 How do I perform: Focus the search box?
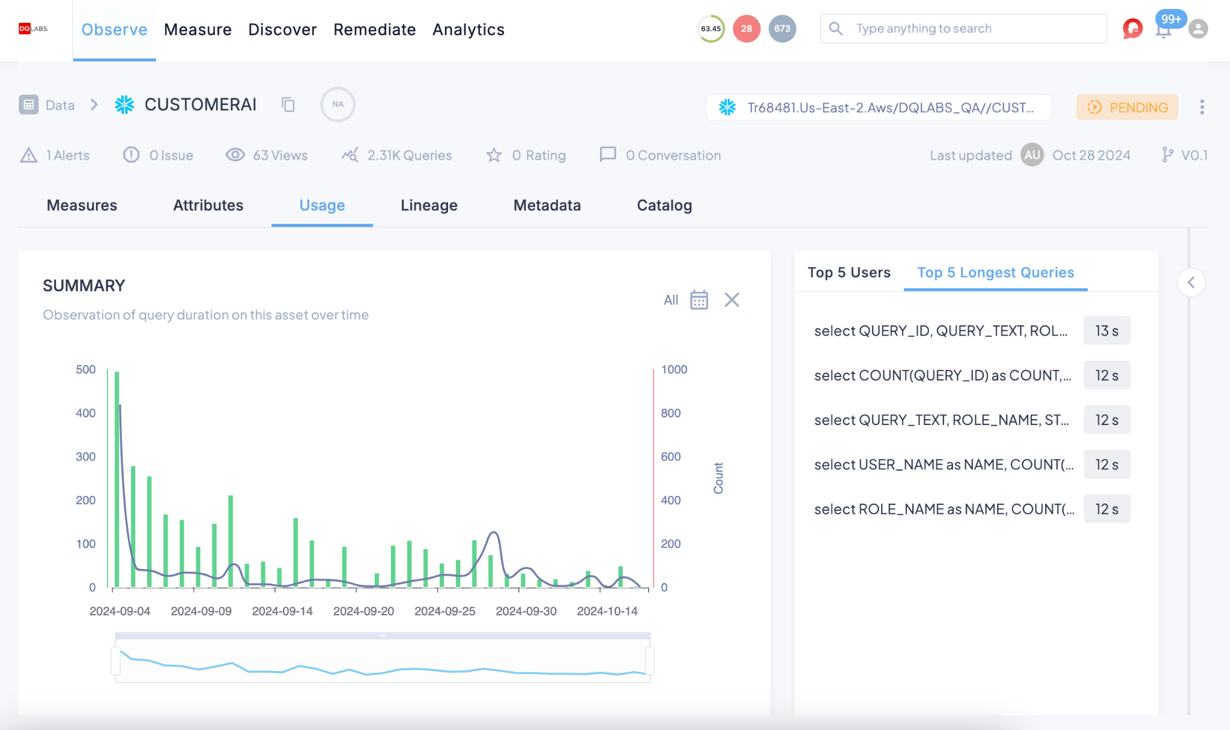click(x=963, y=29)
